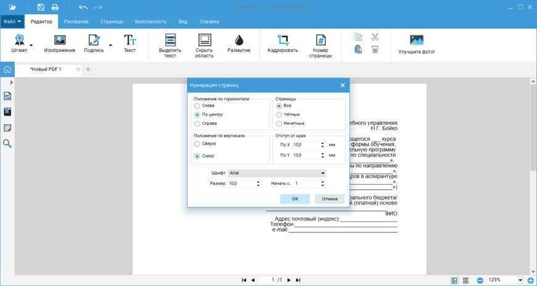
Task: Click the Отмена cancel button
Action: tap(330, 199)
